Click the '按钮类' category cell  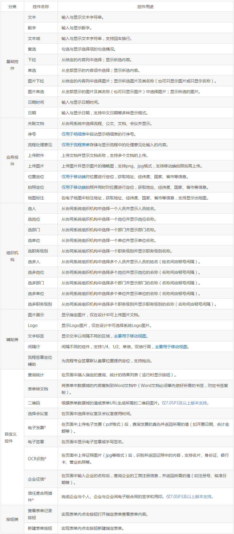tap(12, 519)
